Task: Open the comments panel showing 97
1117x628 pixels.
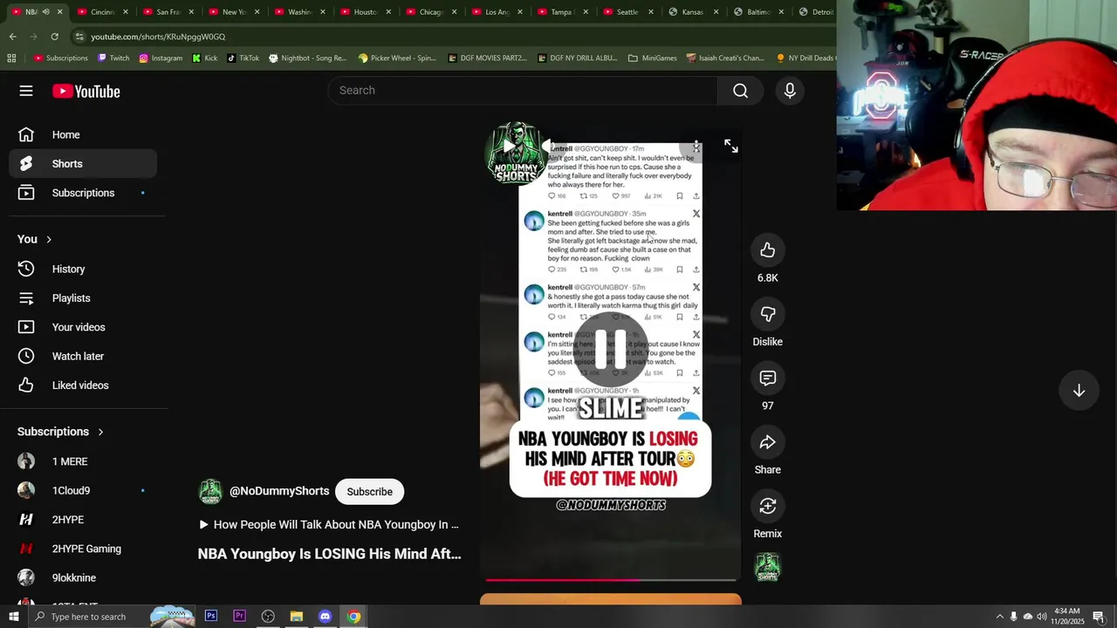Action: (x=768, y=378)
